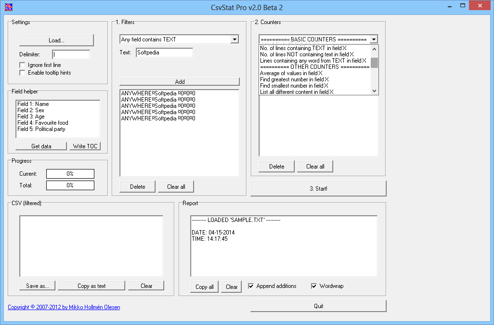Viewport: 494px width, 325px height.
Task: Choose Lines containing any word from TEXT option
Action: click(315, 61)
